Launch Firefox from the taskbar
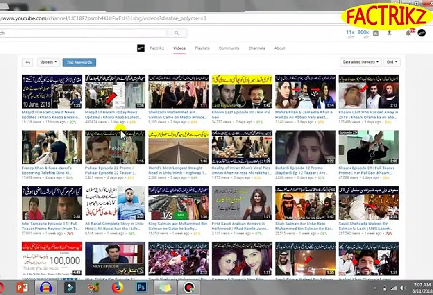 point(117,288)
